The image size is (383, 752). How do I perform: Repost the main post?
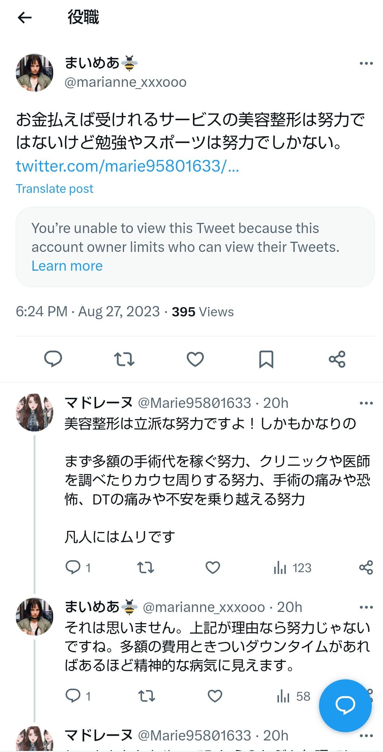124,359
